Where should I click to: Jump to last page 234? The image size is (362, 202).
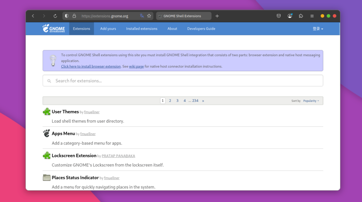pos(195,100)
